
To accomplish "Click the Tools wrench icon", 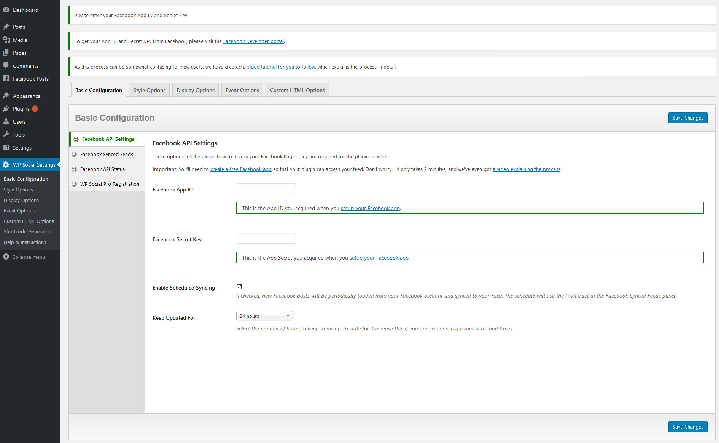I will 6,135.
